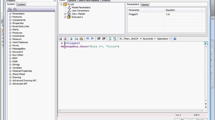Click the Equation column header
Viewport: 215px width, 120px height.
point(183,10)
